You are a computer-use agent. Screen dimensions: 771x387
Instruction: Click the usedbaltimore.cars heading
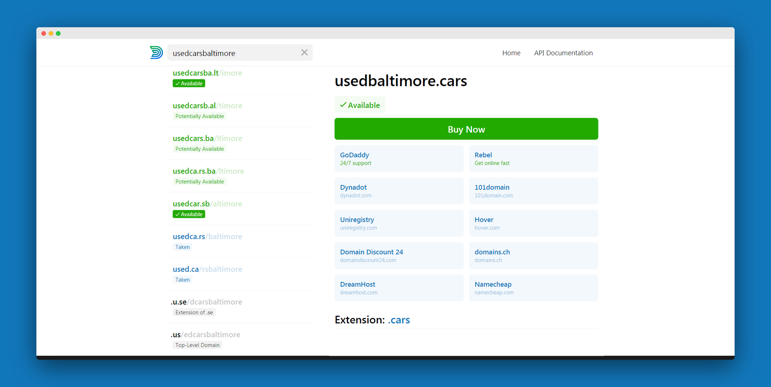[x=401, y=81]
